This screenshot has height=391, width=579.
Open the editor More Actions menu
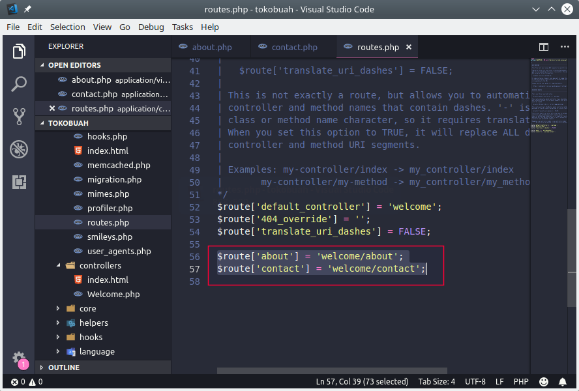pos(562,47)
